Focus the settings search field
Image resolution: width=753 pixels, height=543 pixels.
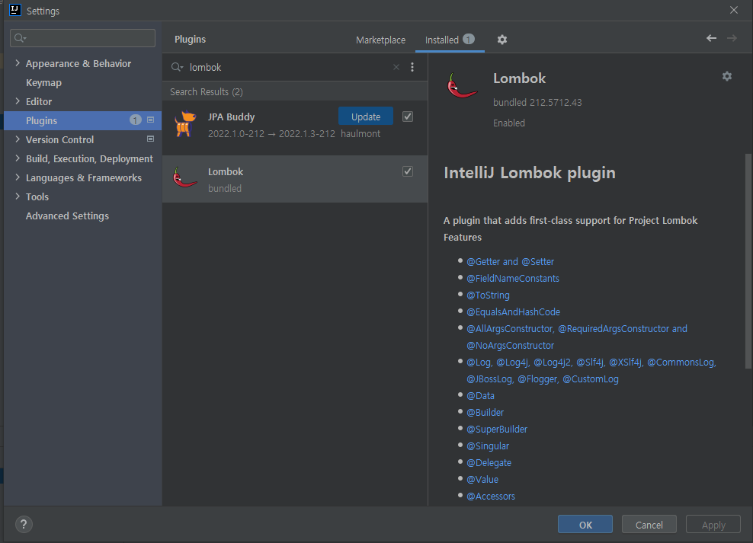(x=82, y=38)
